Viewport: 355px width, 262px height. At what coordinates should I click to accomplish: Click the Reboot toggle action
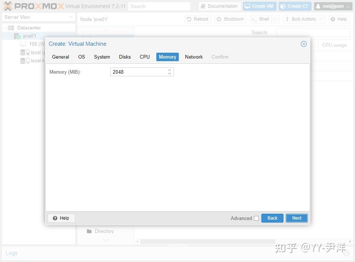(198, 19)
